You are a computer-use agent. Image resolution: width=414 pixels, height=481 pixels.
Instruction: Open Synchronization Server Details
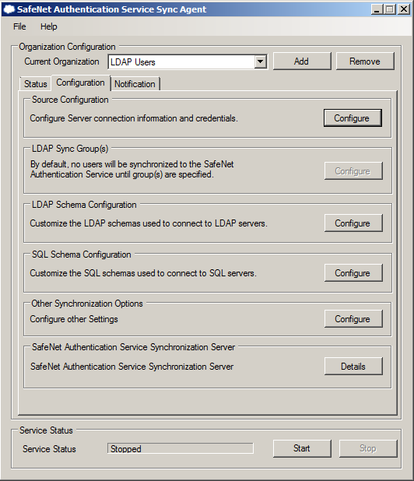(x=353, y=367)
